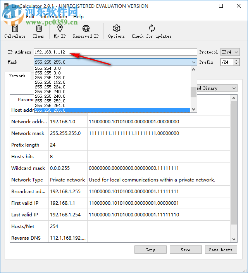Select Broadcast address value 192.168.1.255

pos(65,191)
